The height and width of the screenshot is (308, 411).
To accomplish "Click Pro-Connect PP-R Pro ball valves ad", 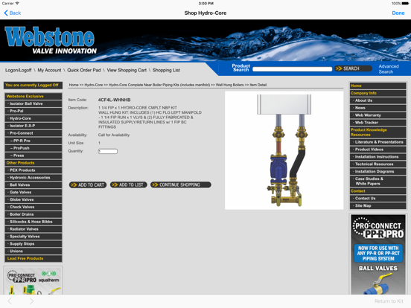I will pos(378,254).
